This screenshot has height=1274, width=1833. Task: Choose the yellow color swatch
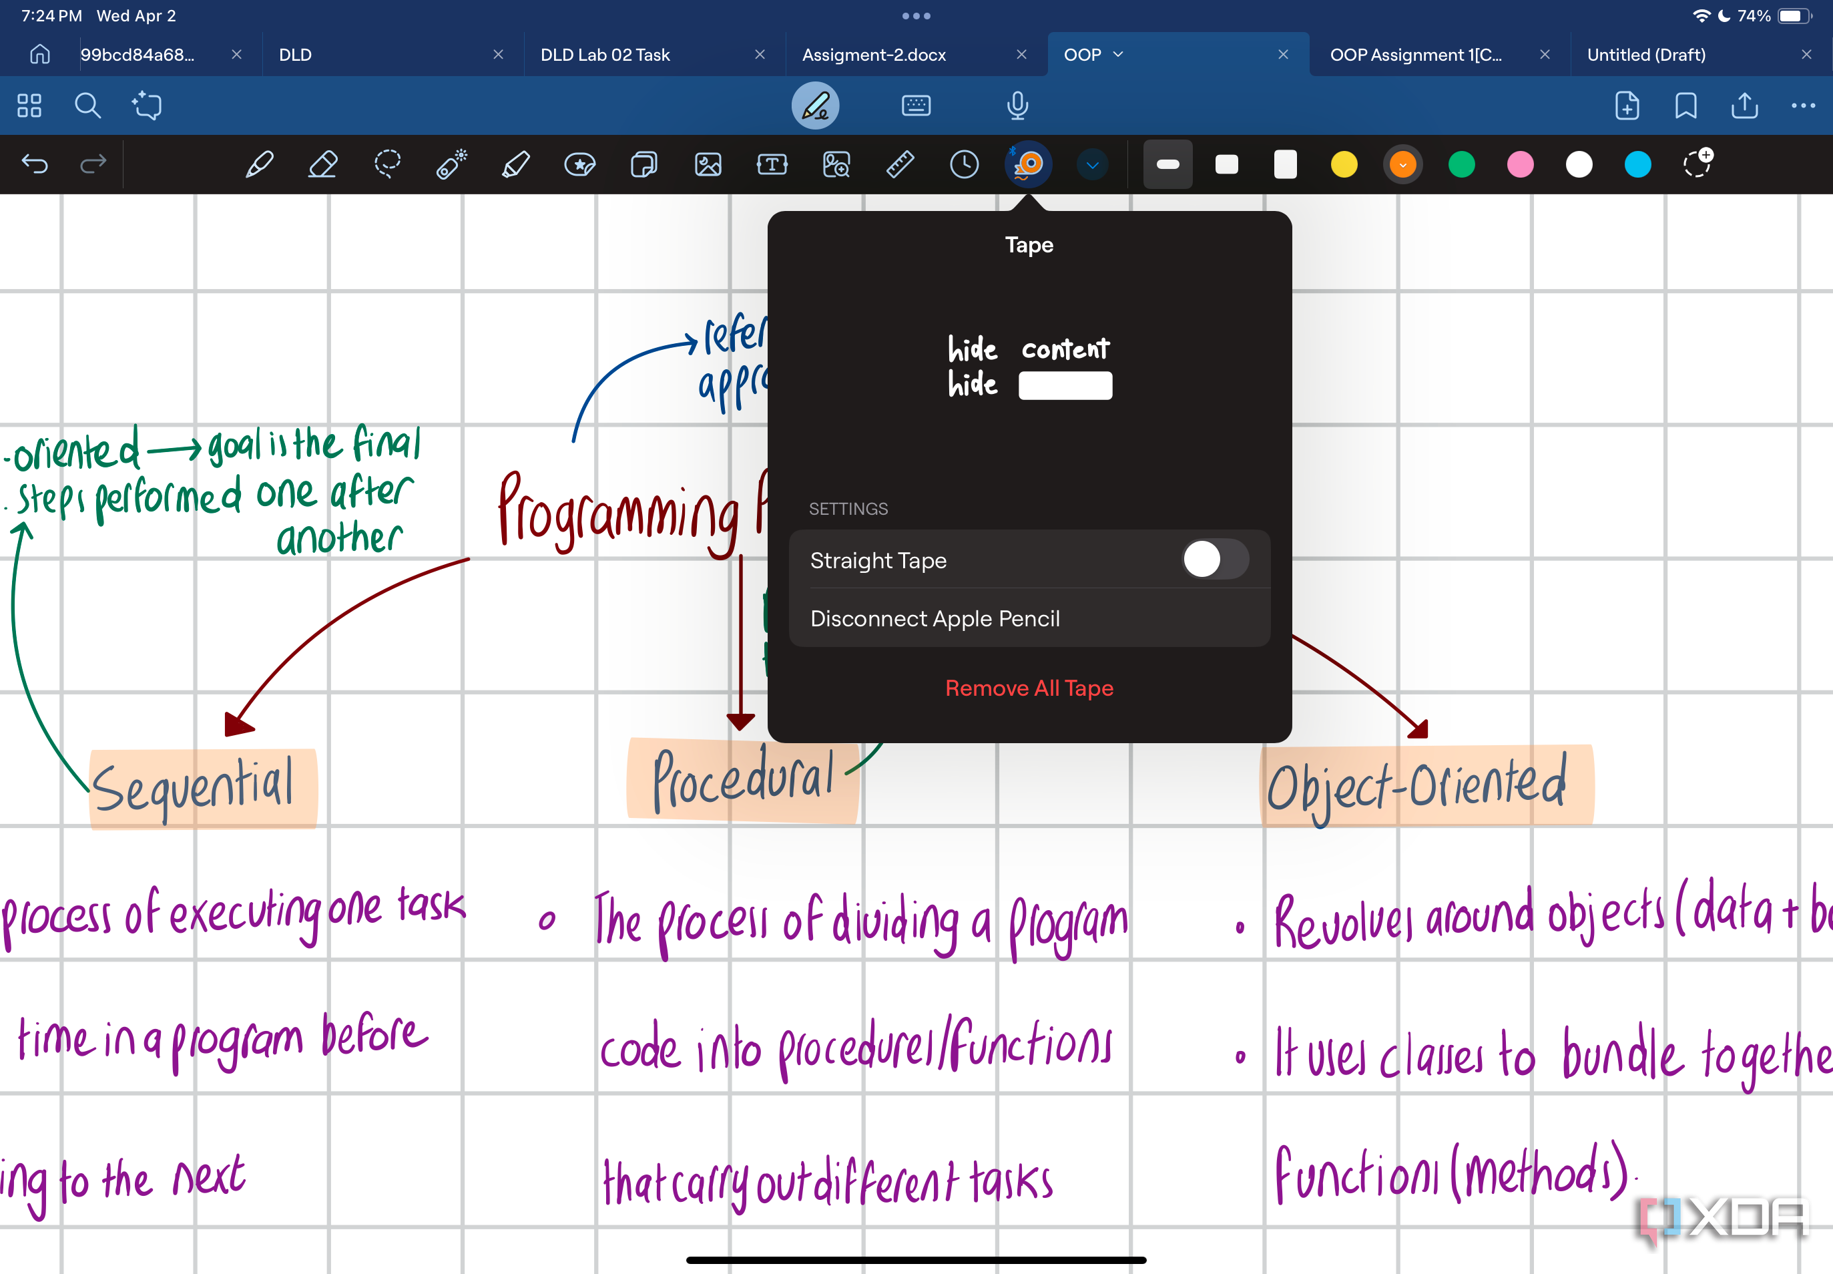(x=1344, y=164)
